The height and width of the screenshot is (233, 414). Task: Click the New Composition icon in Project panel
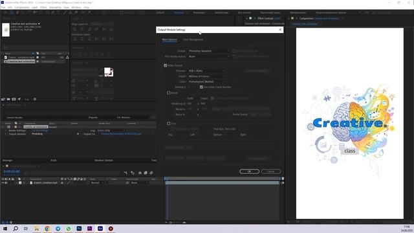pyautogui.click(x=14, y=99)
